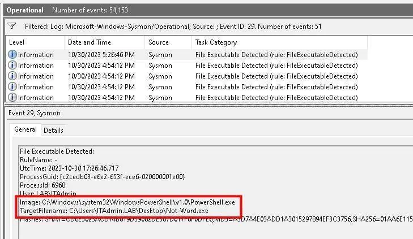Click the Task Category column header
413x239 pixels.
[x=216, y=42]
